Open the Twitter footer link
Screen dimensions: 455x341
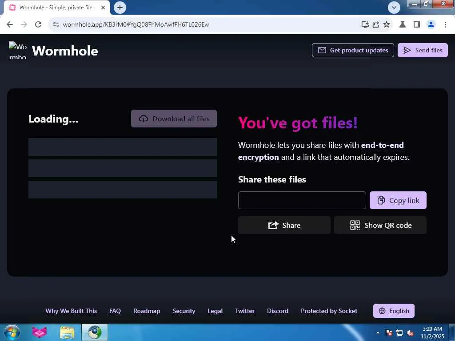(245, 311)
